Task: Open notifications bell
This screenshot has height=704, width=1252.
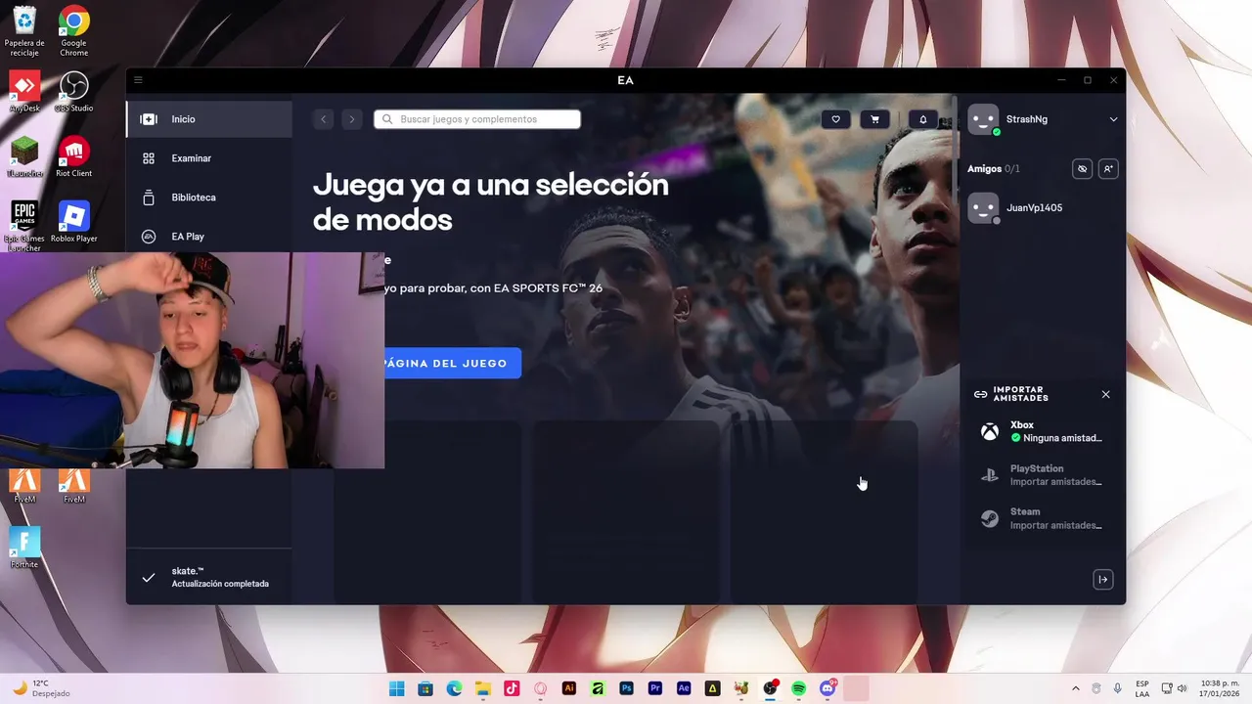Action: point(922,119)
